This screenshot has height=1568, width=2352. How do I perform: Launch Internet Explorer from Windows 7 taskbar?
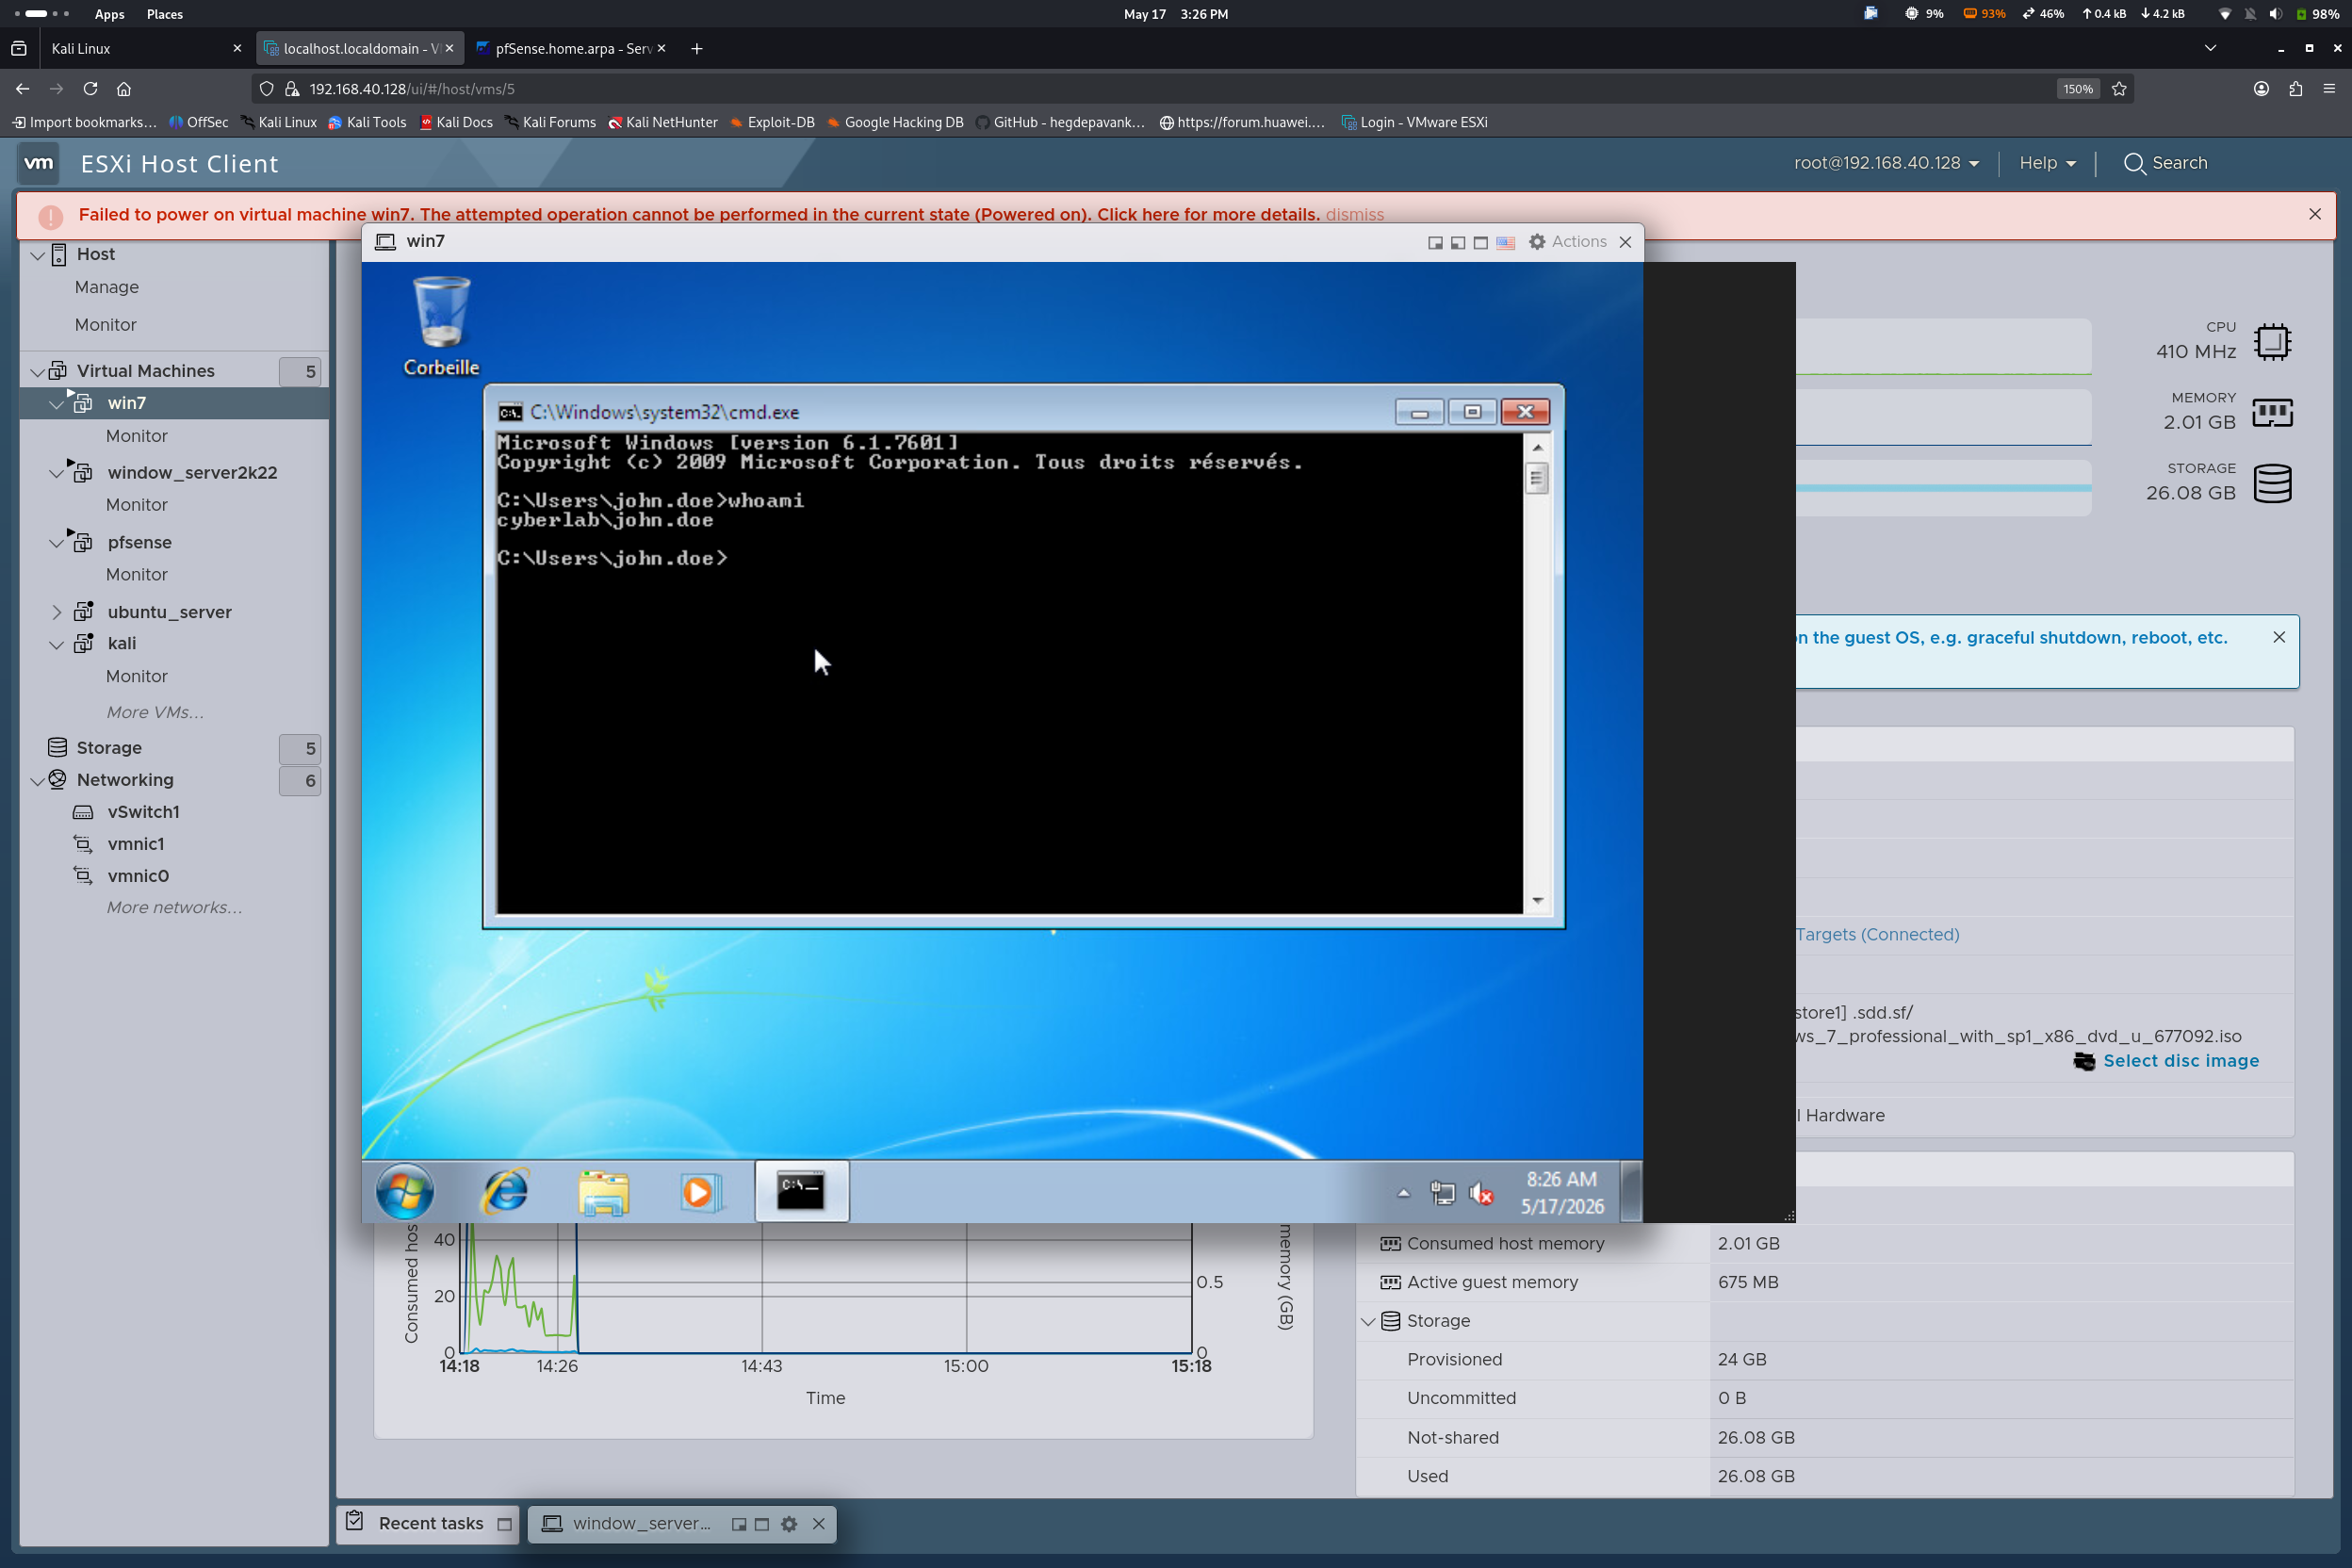pyautogui.click(x=505, y=1191)
